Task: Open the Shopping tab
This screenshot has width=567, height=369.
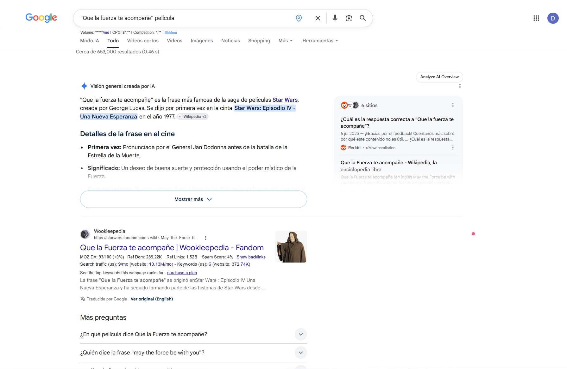Action: (x=259, y=41)
